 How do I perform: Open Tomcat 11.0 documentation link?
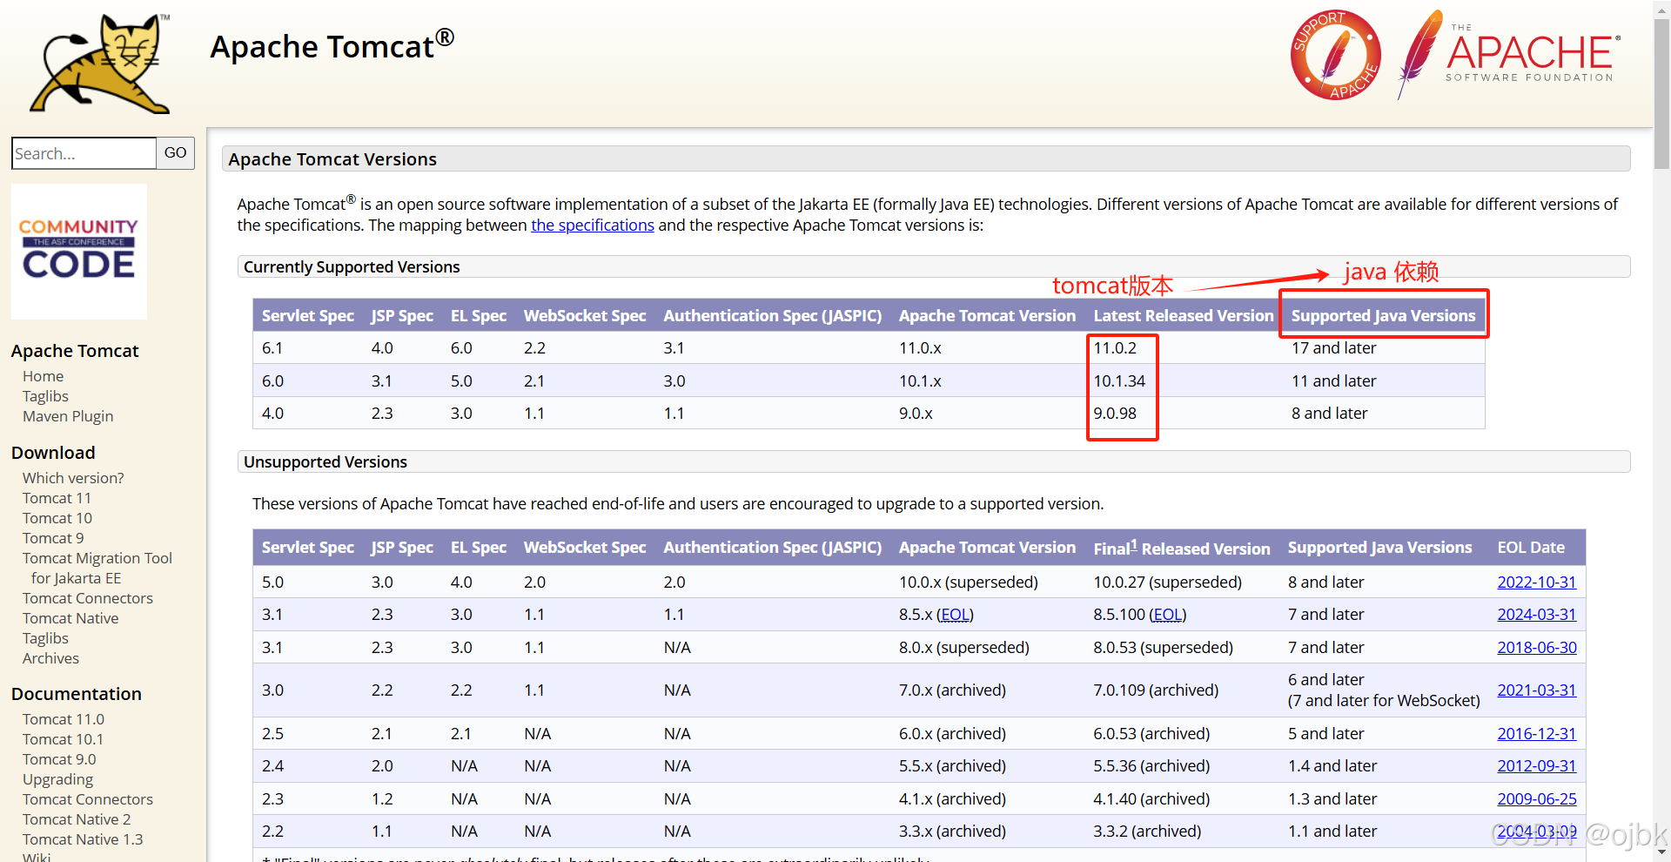click(x=64, y=719)
